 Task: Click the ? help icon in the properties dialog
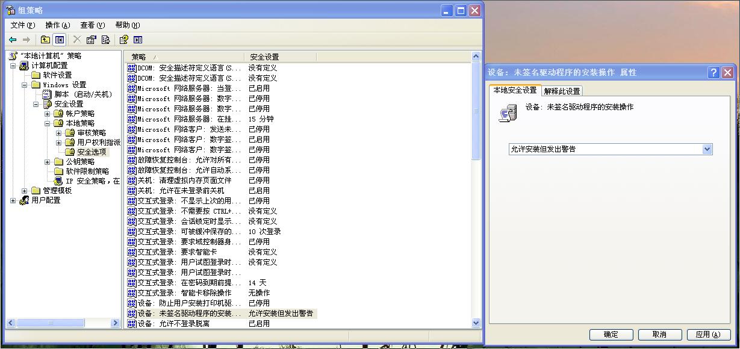click(714, 72)
